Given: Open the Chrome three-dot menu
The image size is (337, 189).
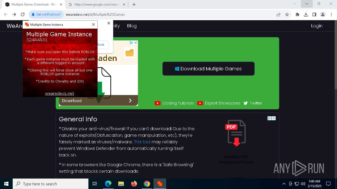Looking at the screenshot, I should click(331, 14).
